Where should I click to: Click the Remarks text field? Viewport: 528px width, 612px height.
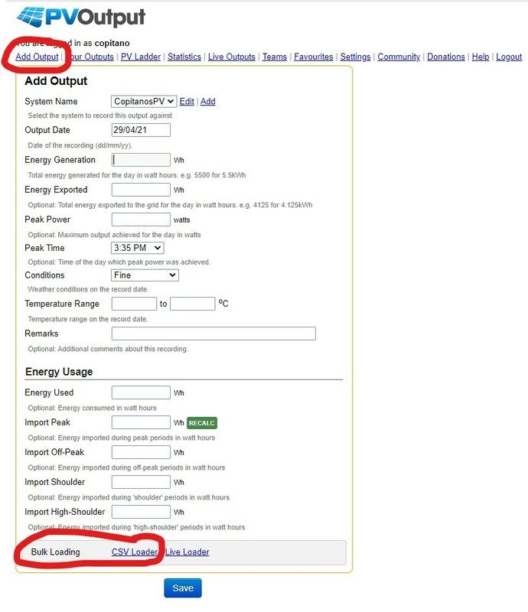pyautogui.click(x=213, y=334)
